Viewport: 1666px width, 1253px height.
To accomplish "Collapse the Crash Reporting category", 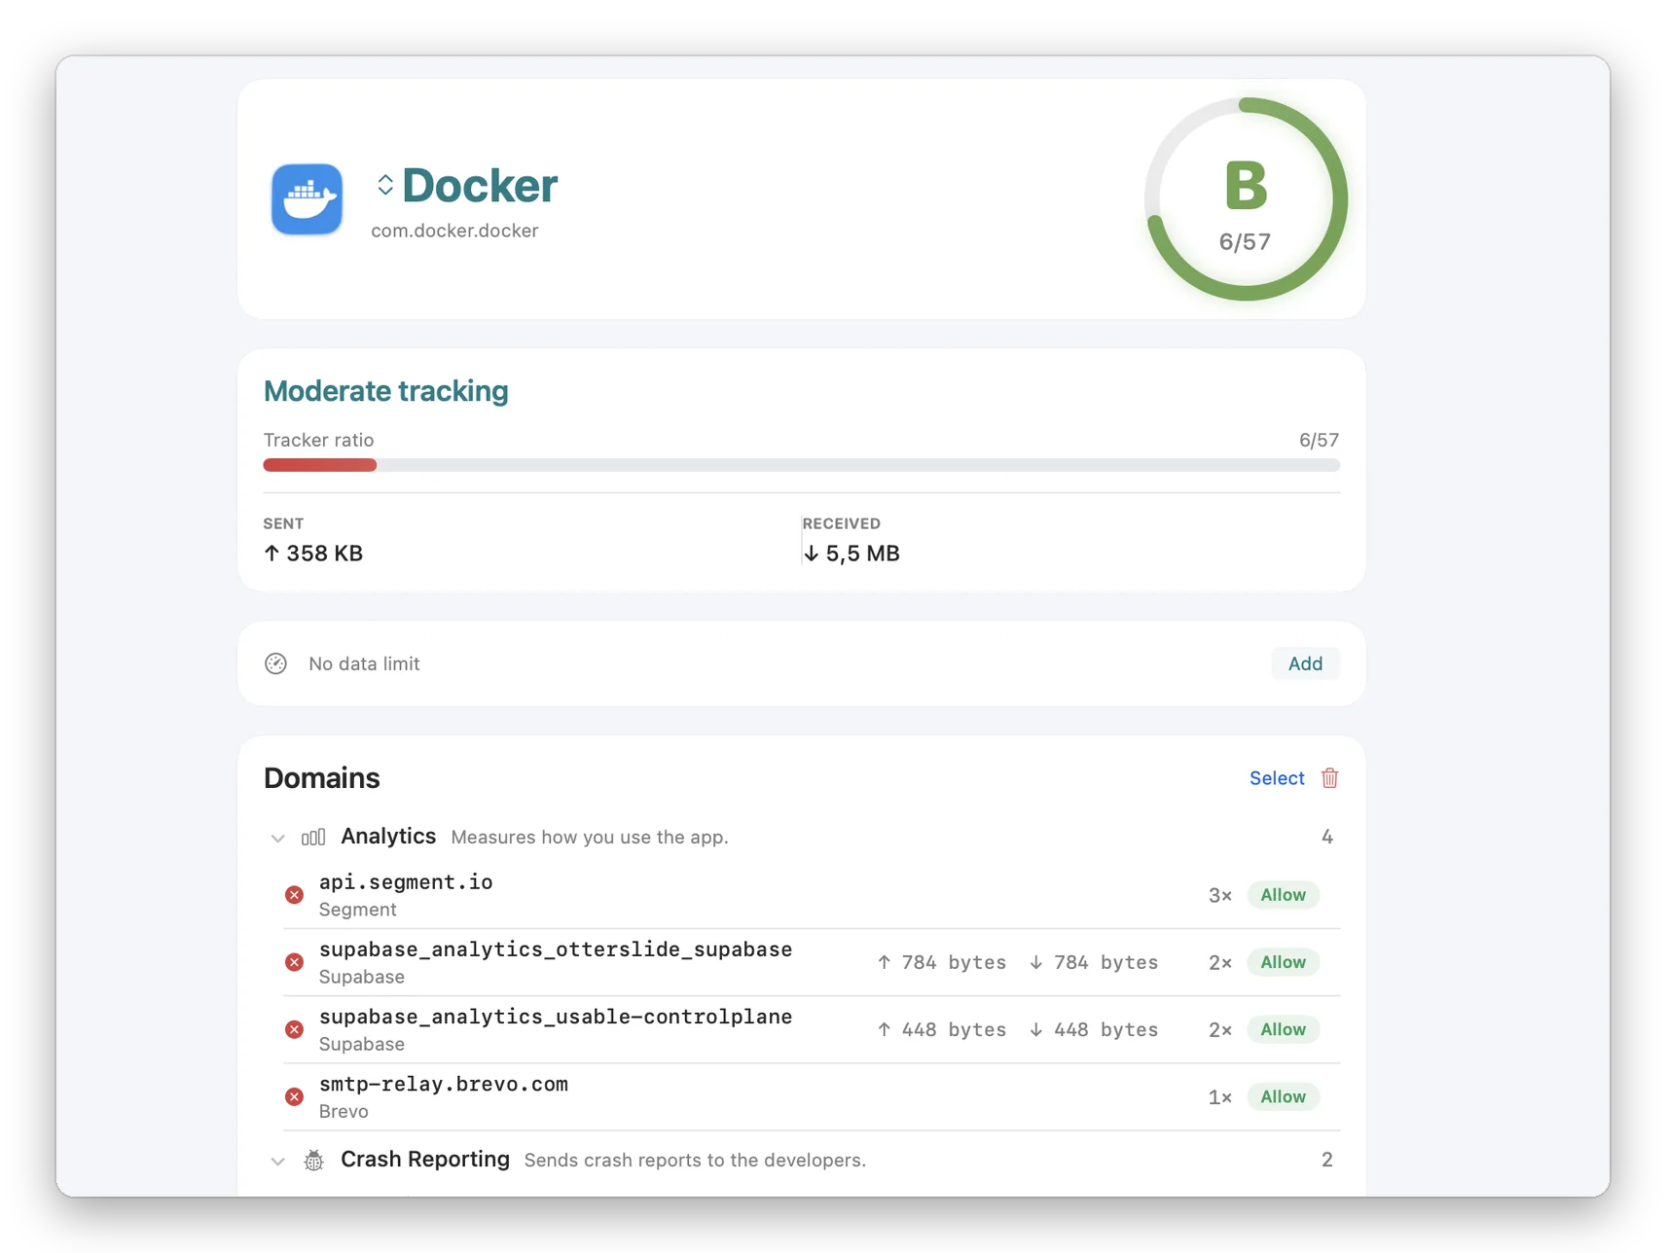I will pyautogui.click(x=278, y=1161).
